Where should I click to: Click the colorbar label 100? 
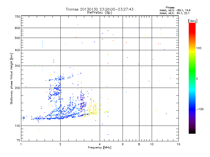click(x=199, y=48)
